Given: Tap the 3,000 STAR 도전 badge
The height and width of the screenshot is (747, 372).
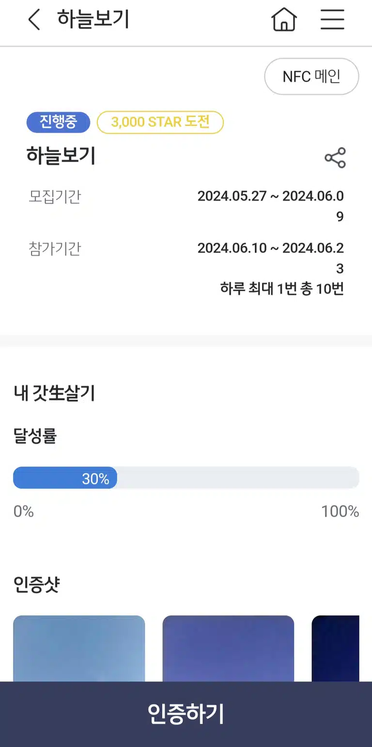Looking at the screenshot, I should [x=160, y=122].
